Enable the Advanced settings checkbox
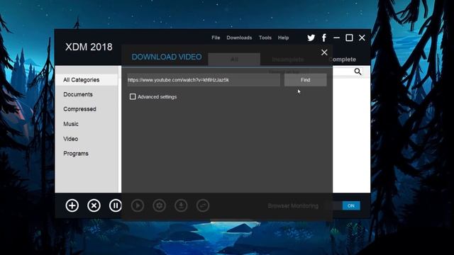Screen dimensions: 454x255 coord(133,96)
